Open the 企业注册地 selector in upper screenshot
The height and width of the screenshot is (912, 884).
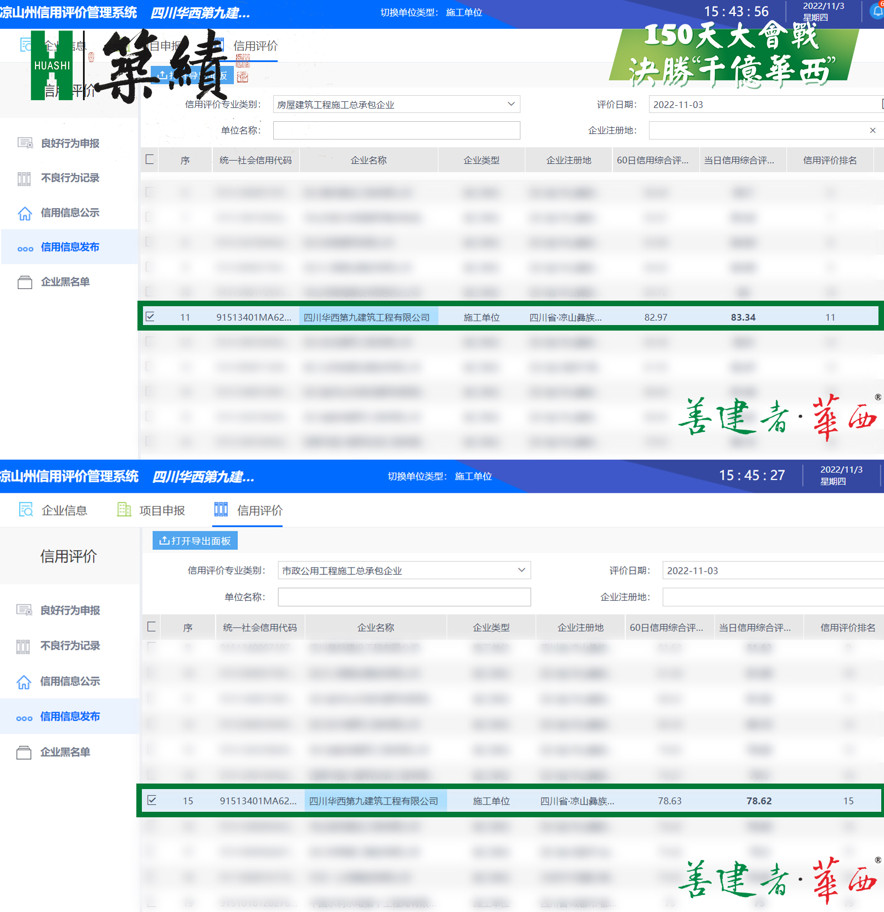(x=767, y=130)
